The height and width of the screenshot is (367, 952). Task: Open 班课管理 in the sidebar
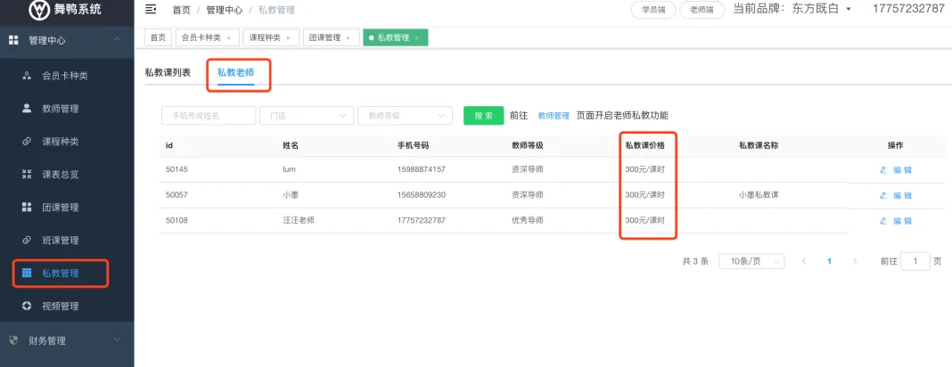click(61, 241)
